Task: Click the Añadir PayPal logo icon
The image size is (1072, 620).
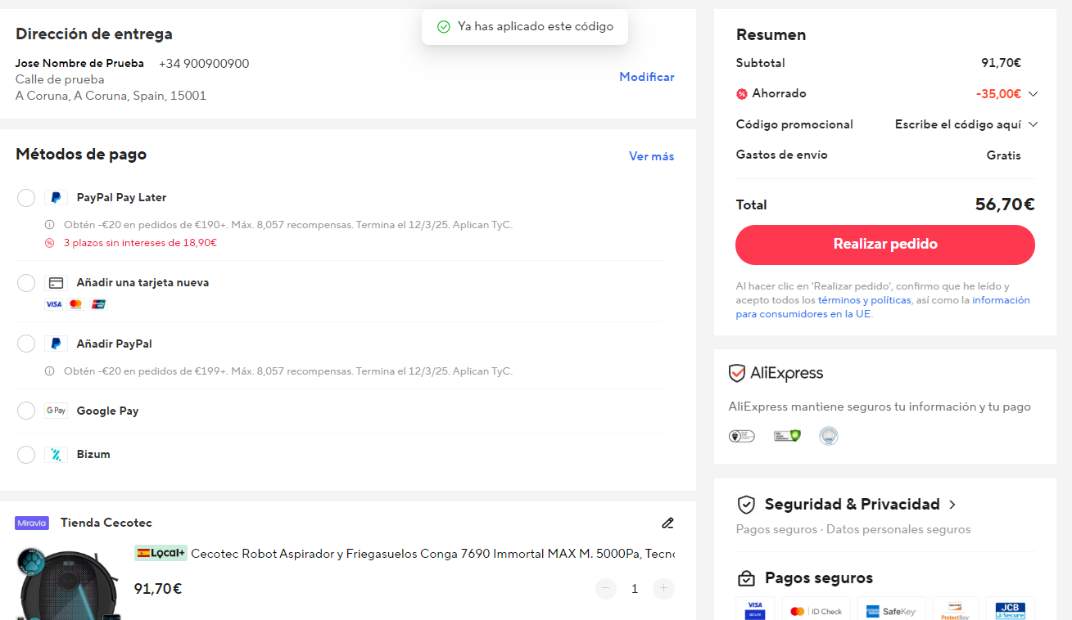Action: click(56, 344)
